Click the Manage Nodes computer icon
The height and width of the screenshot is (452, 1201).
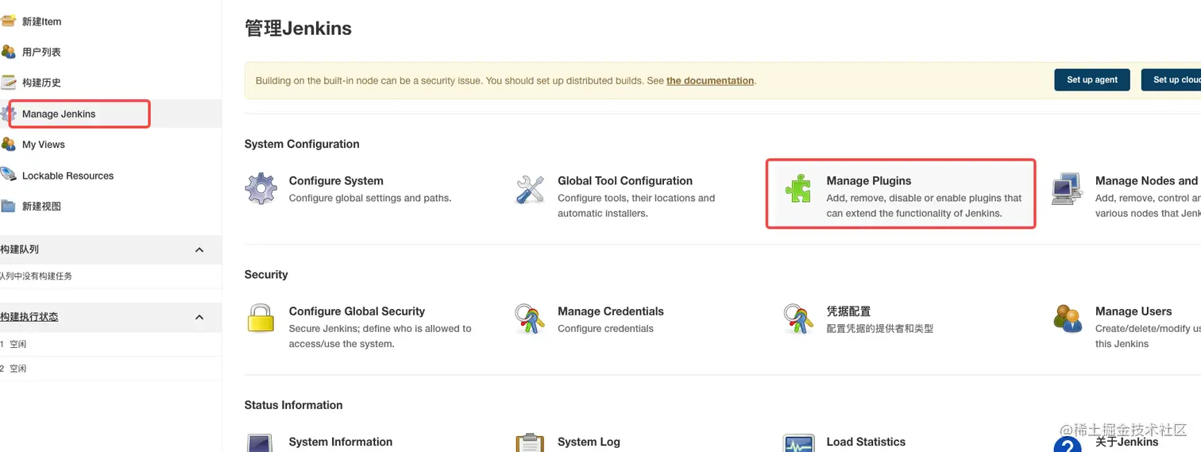(x=1067, y=189)
